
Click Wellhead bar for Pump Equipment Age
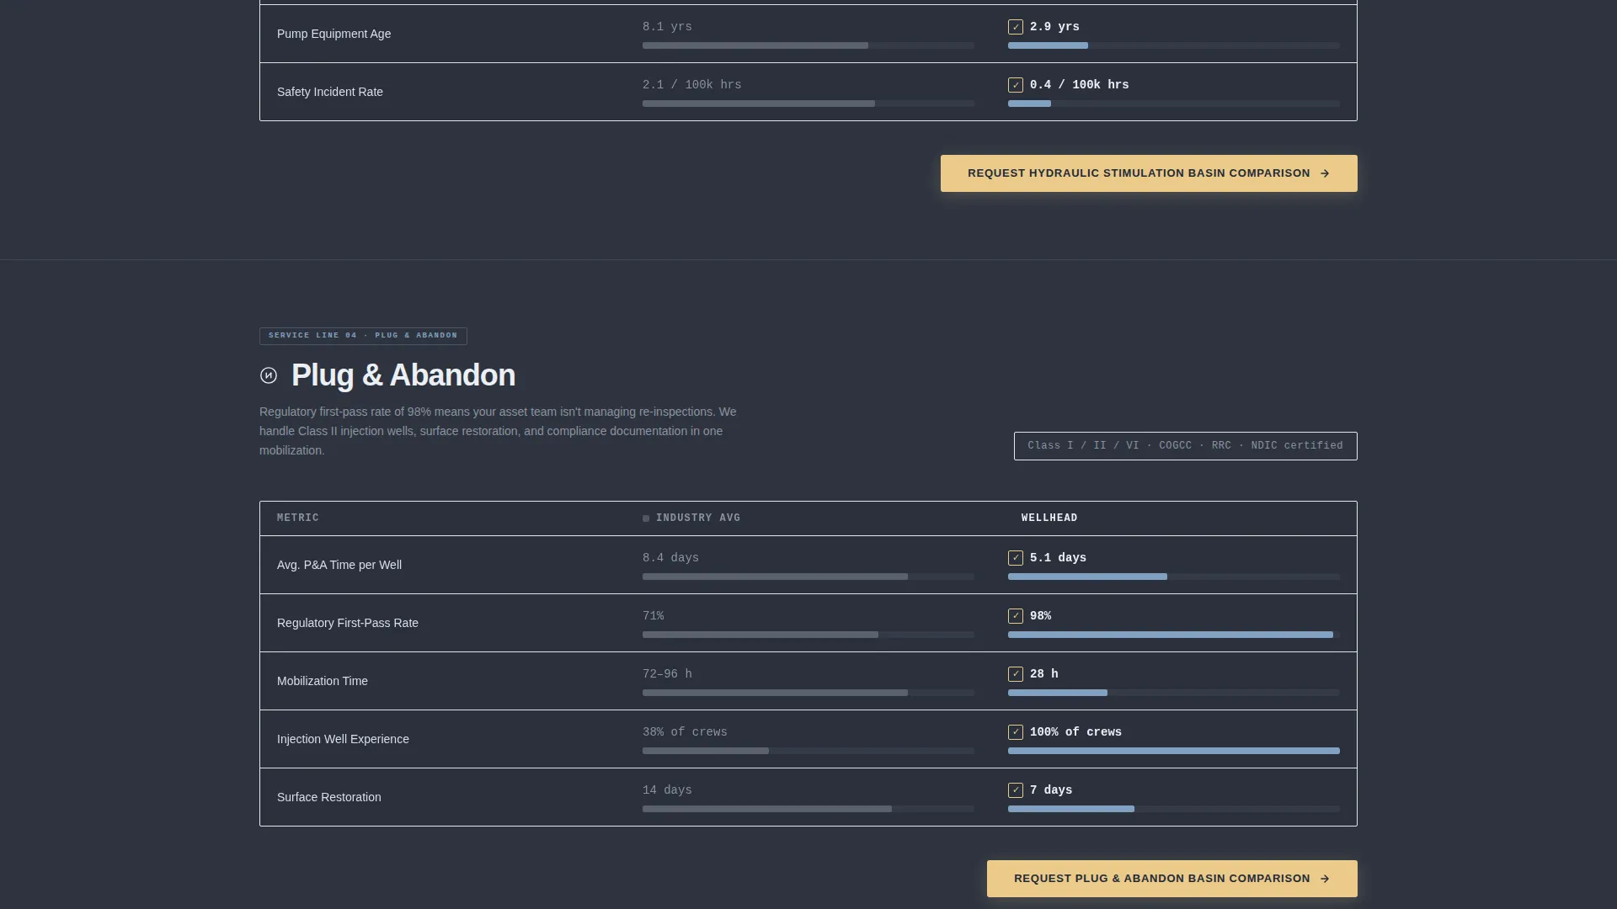coord(1174,45)
